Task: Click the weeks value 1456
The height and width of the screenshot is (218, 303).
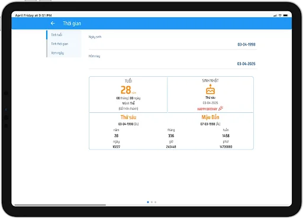Action: click(226, 136)
